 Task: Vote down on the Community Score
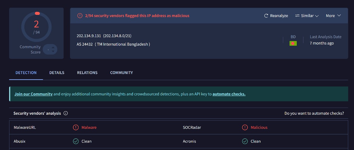pos(53,51)
